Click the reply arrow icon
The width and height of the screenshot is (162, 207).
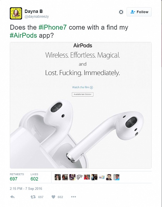(12, 197)
